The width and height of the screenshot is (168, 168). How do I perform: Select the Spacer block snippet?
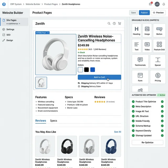(158, 61)
